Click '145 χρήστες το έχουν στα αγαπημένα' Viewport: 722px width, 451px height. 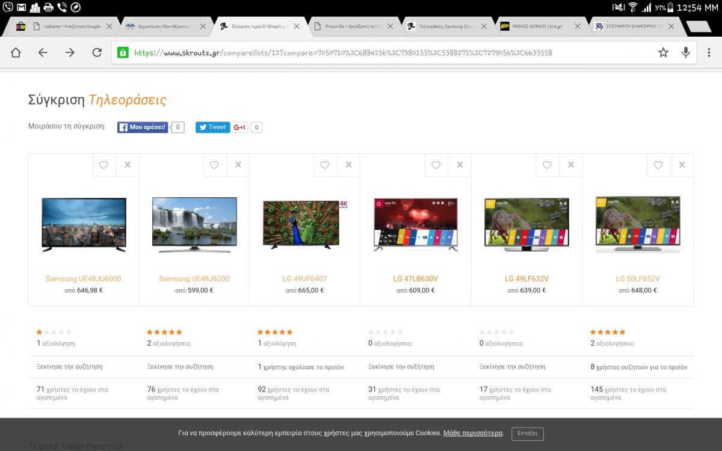[x=628, y=393]
